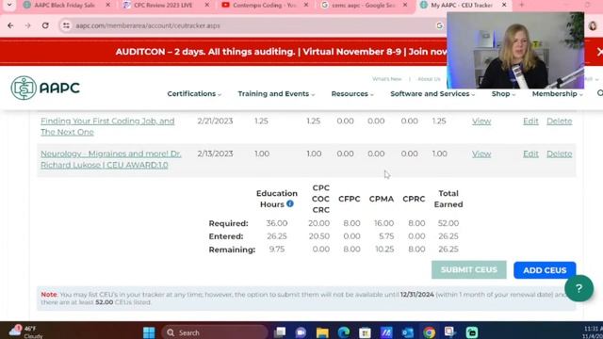This screenshot has height=339, width=603.
Task: Delete the Finding Your First Coding Job entry
Action: click(560, 121)
